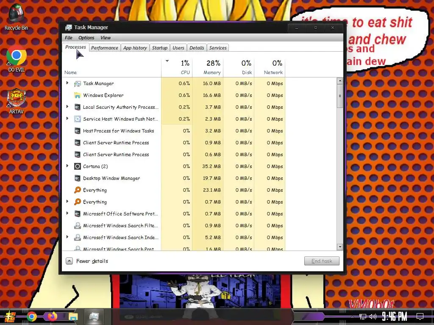Click the Windows Explorer process icon
The image size is (434, 325).
[x=78, y=95]
